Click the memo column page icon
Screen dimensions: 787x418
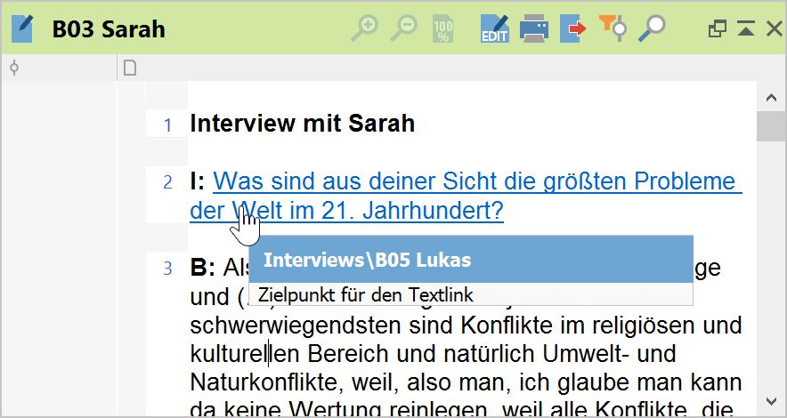(x=130, y=68)
